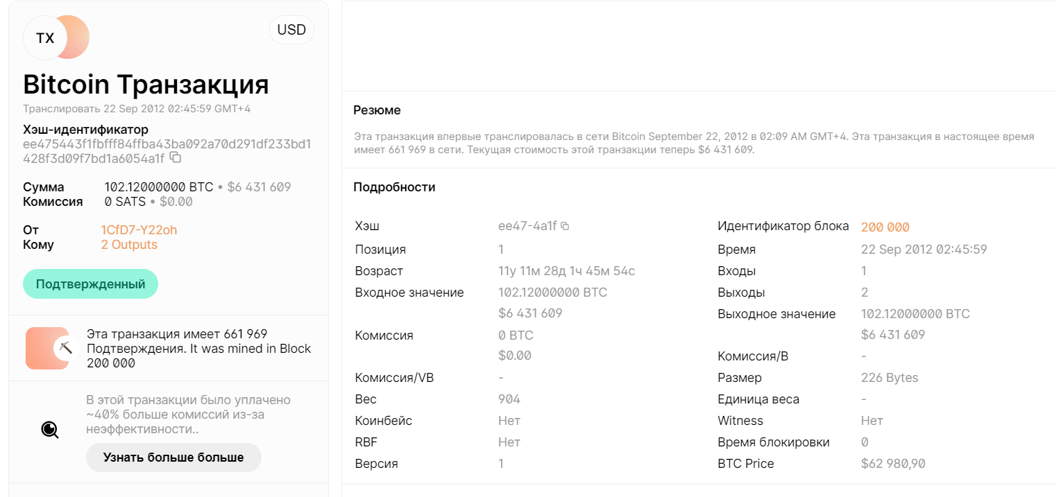Copy the short ee47-4a1f hash
1056x497 pixels.
coord(565,226)
